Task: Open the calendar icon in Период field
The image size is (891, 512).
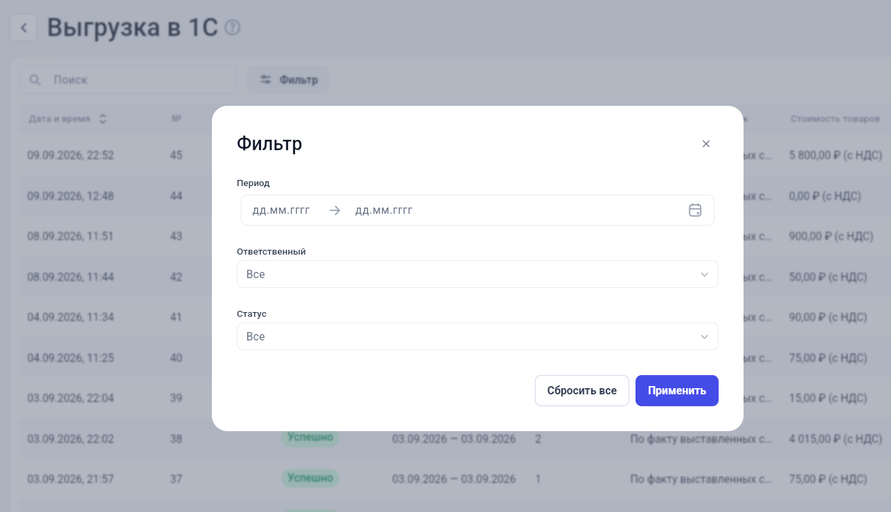Action: click(x=695, y=210)
